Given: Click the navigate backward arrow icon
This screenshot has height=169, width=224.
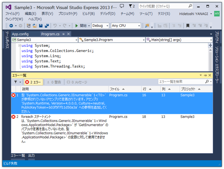Looking at the screenshot, I should [11, 26].
